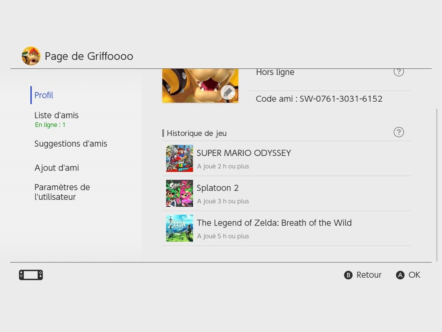442x332 pixels.
Task: Click the vertical scrollbar on the right edge
Action: (437, 185)
